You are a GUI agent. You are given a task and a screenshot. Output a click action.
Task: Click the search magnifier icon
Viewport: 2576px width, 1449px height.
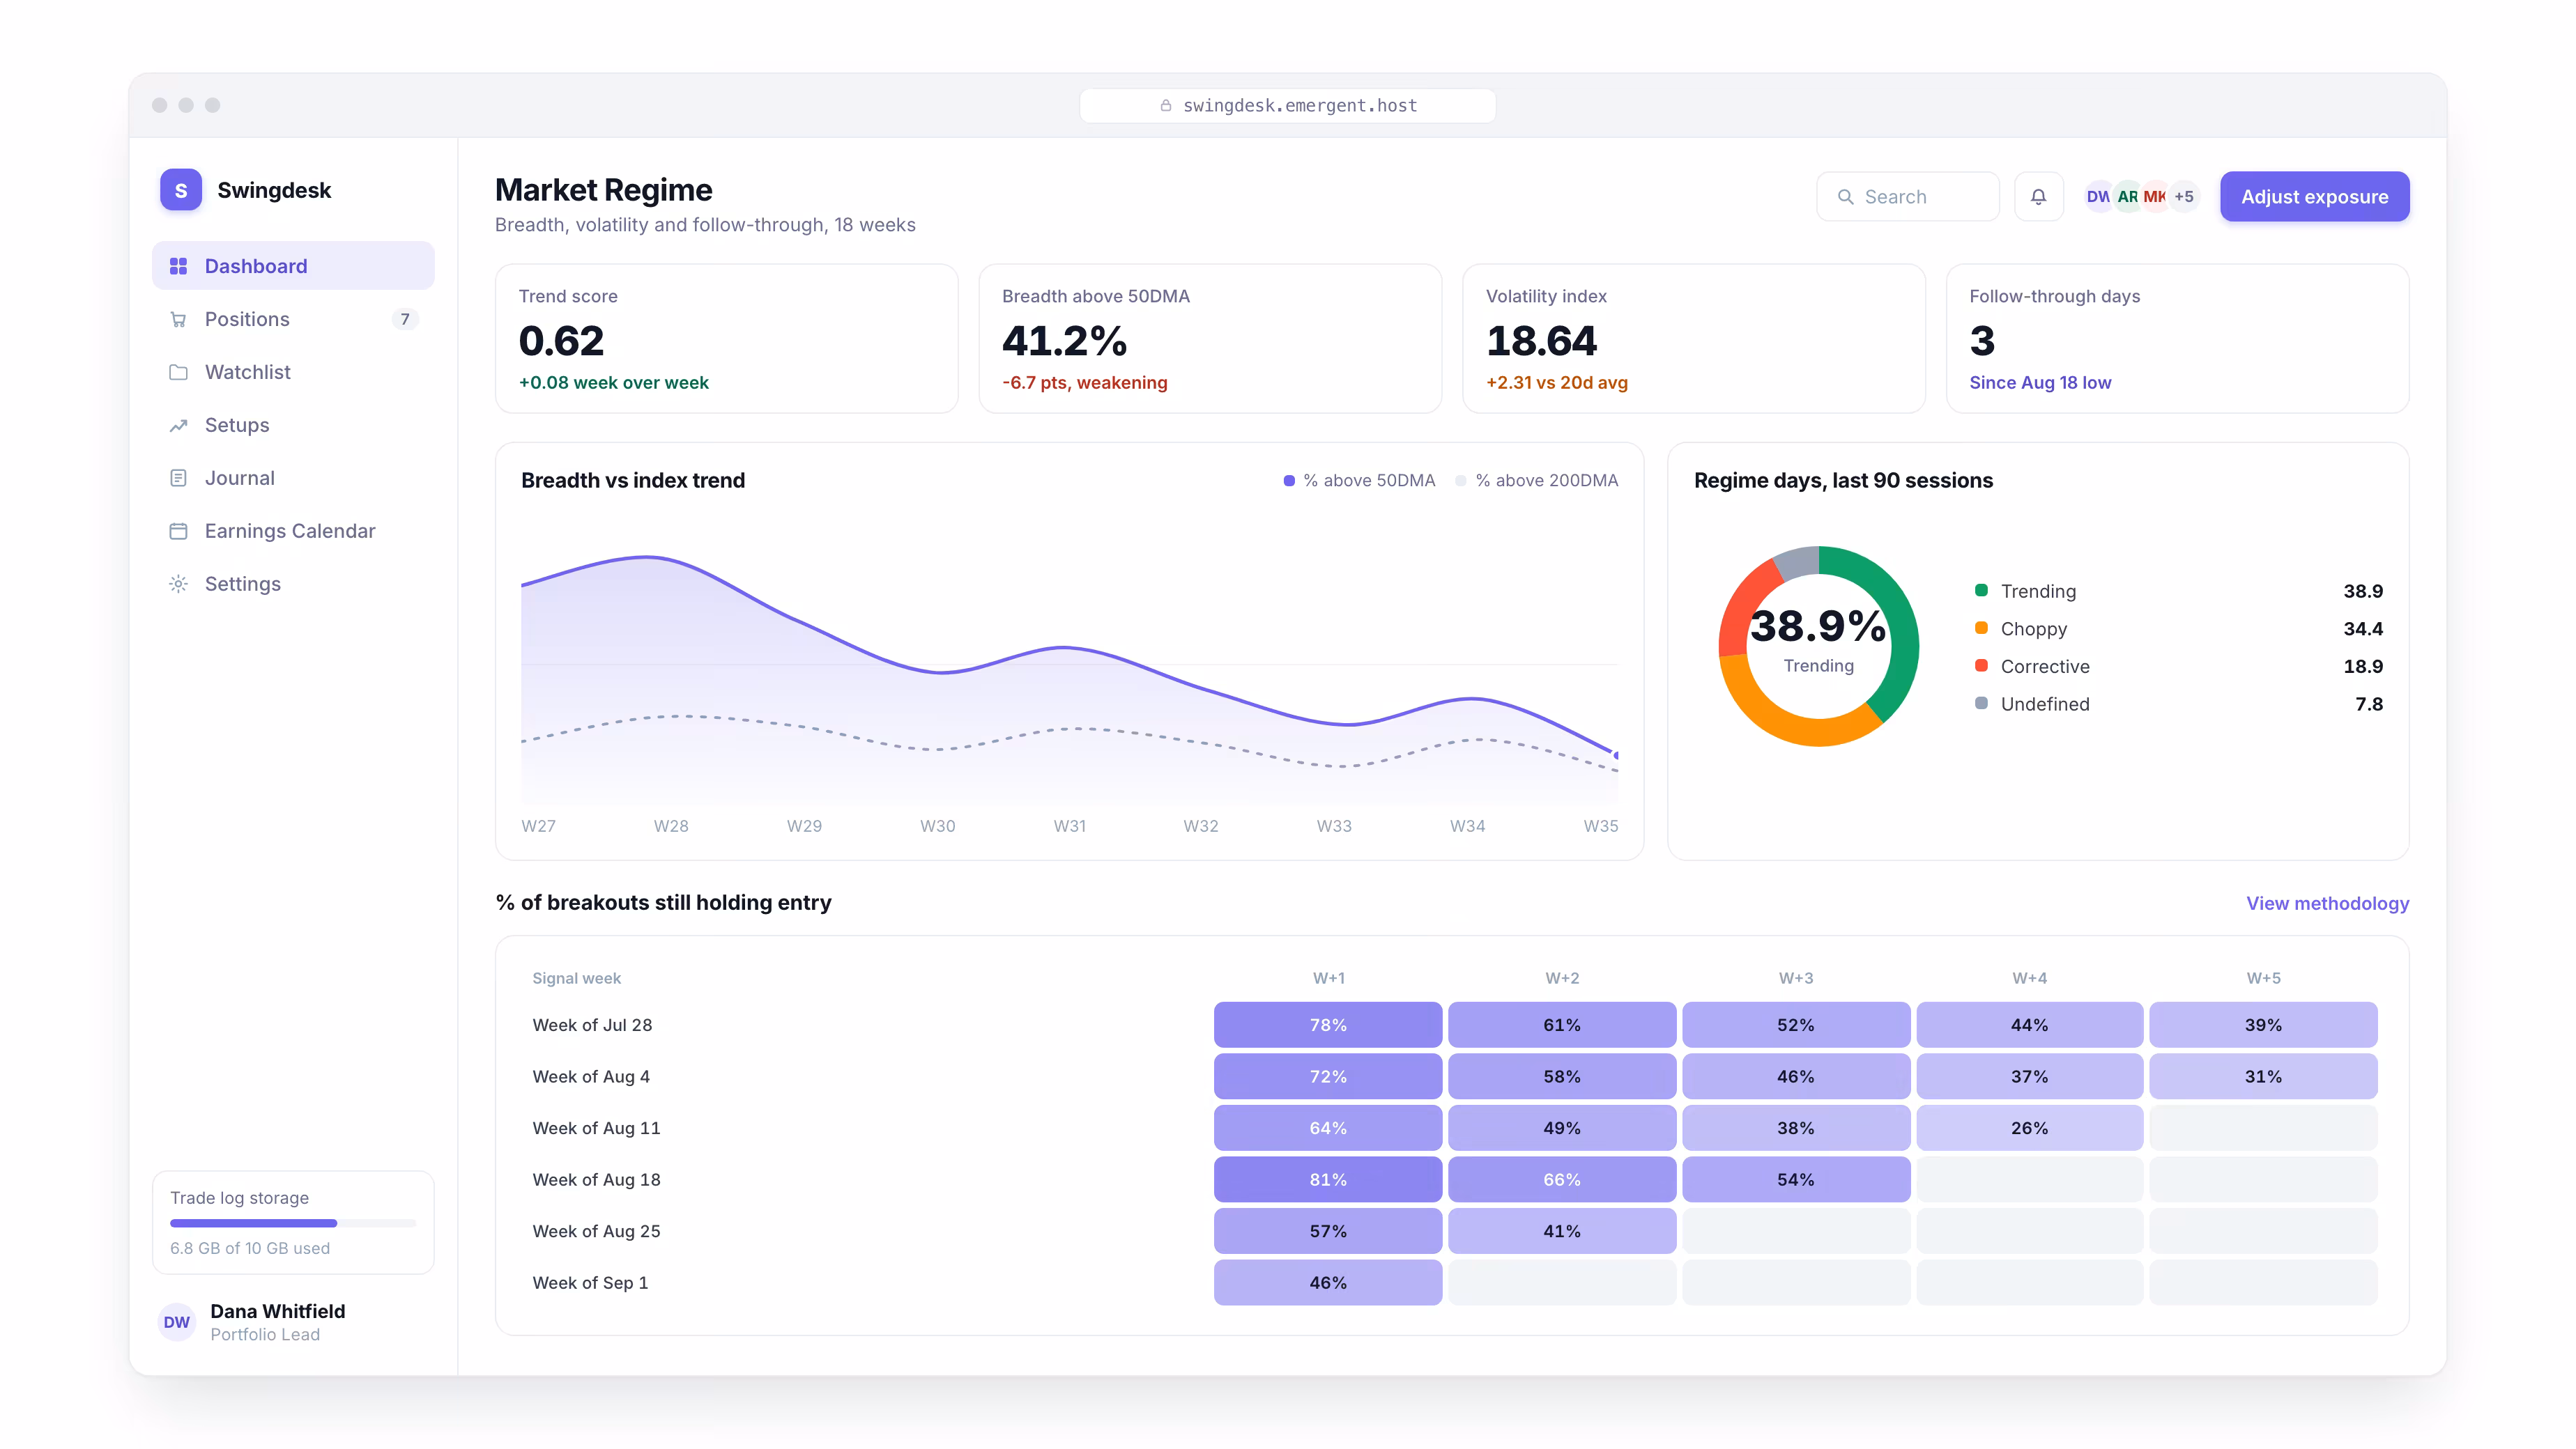point(1845,197)
